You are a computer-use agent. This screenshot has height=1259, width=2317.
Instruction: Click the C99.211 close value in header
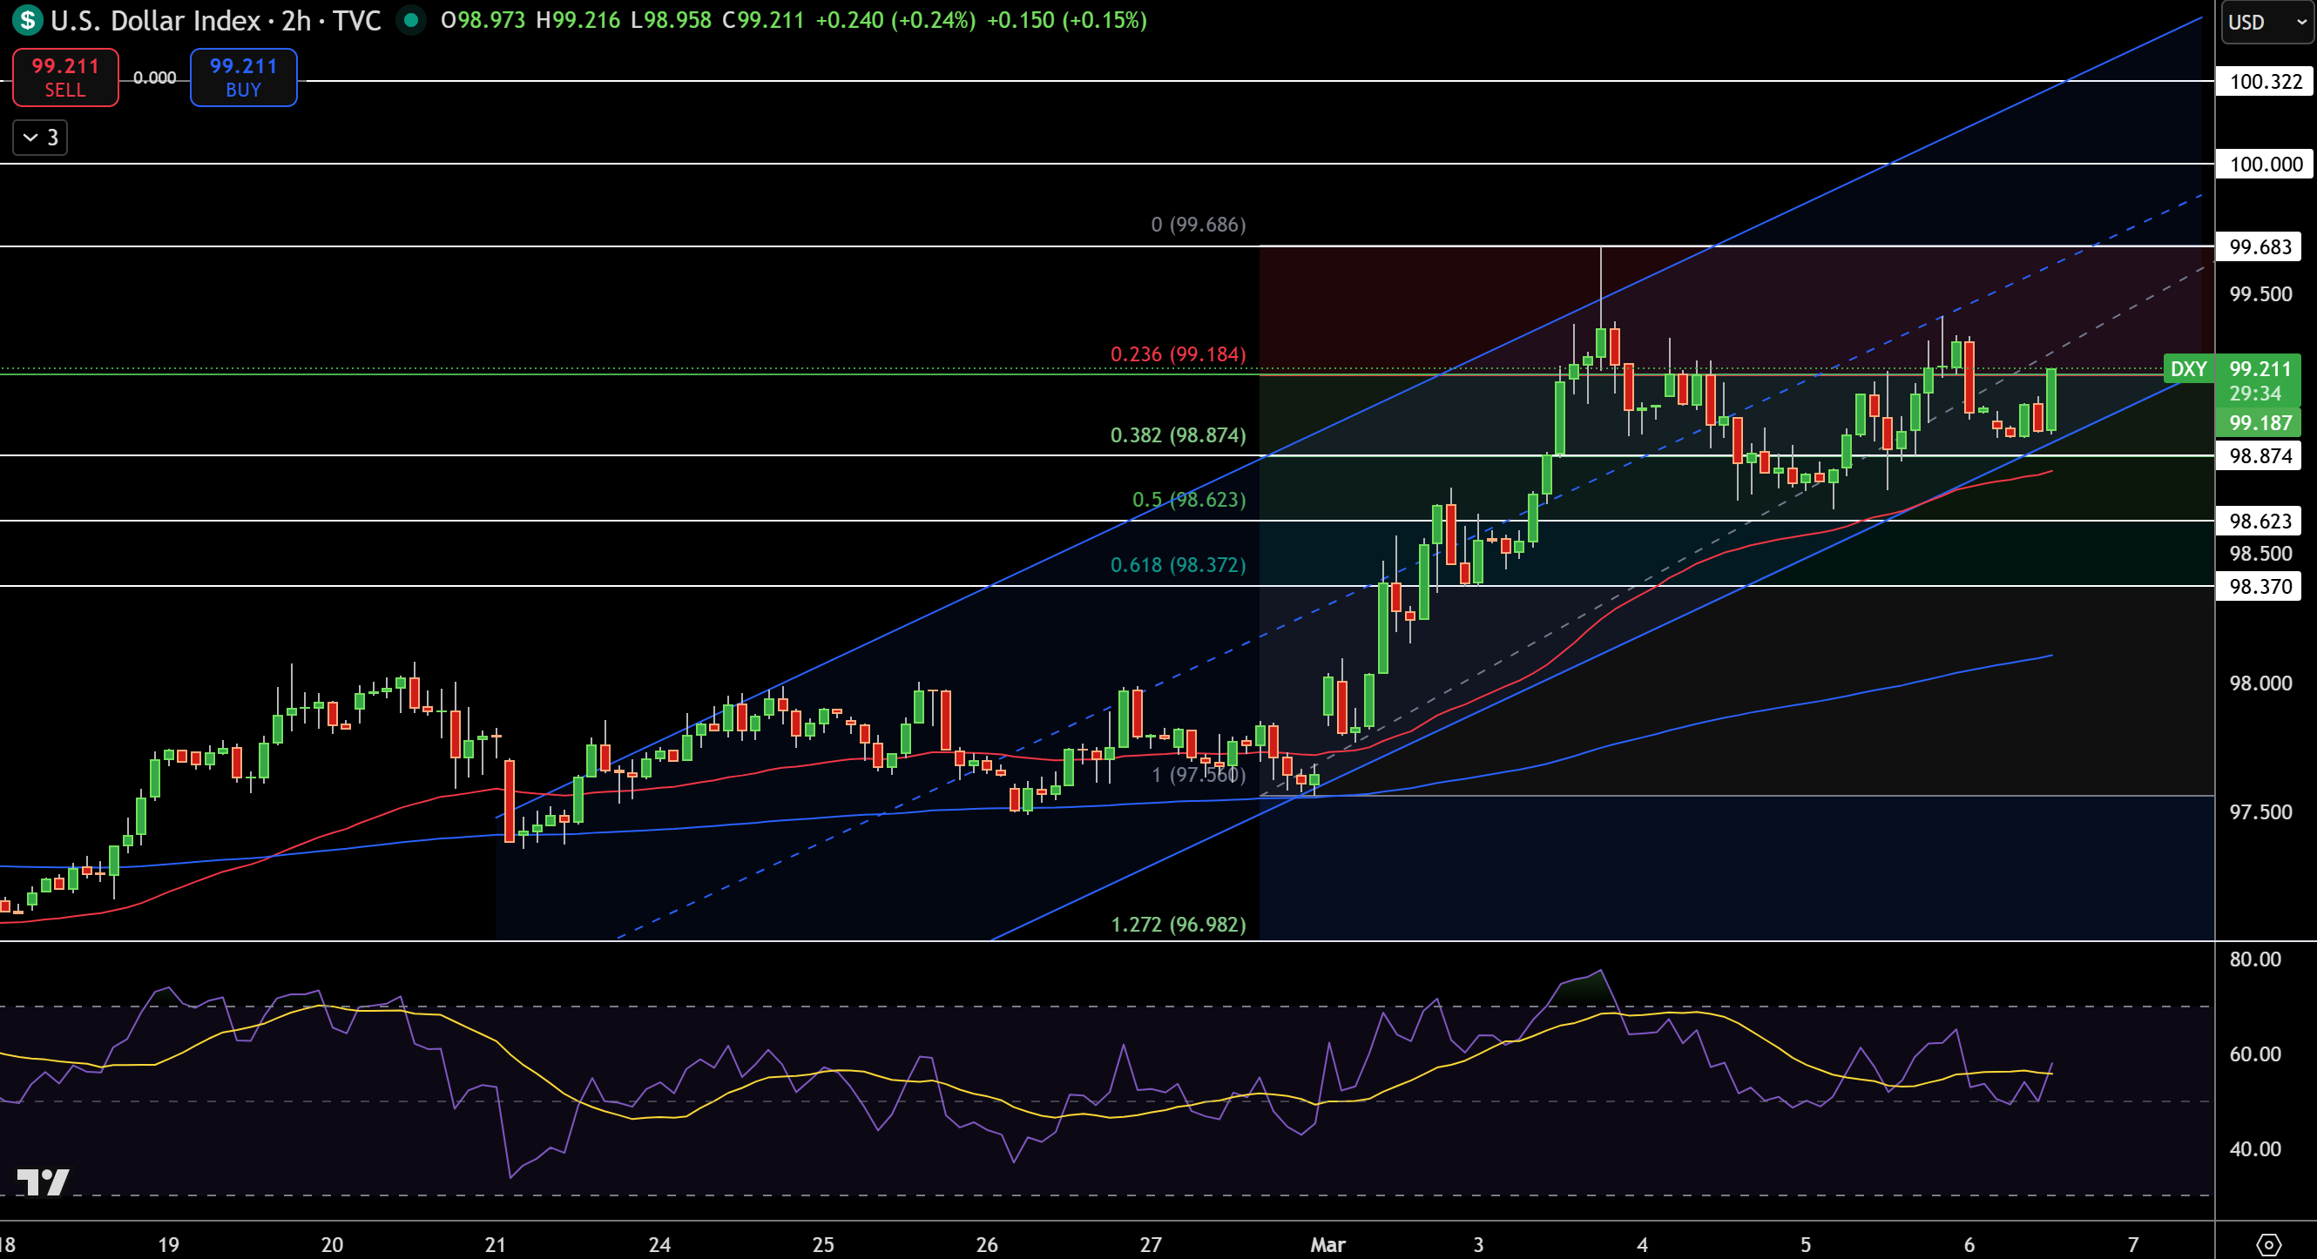(763, 20)
